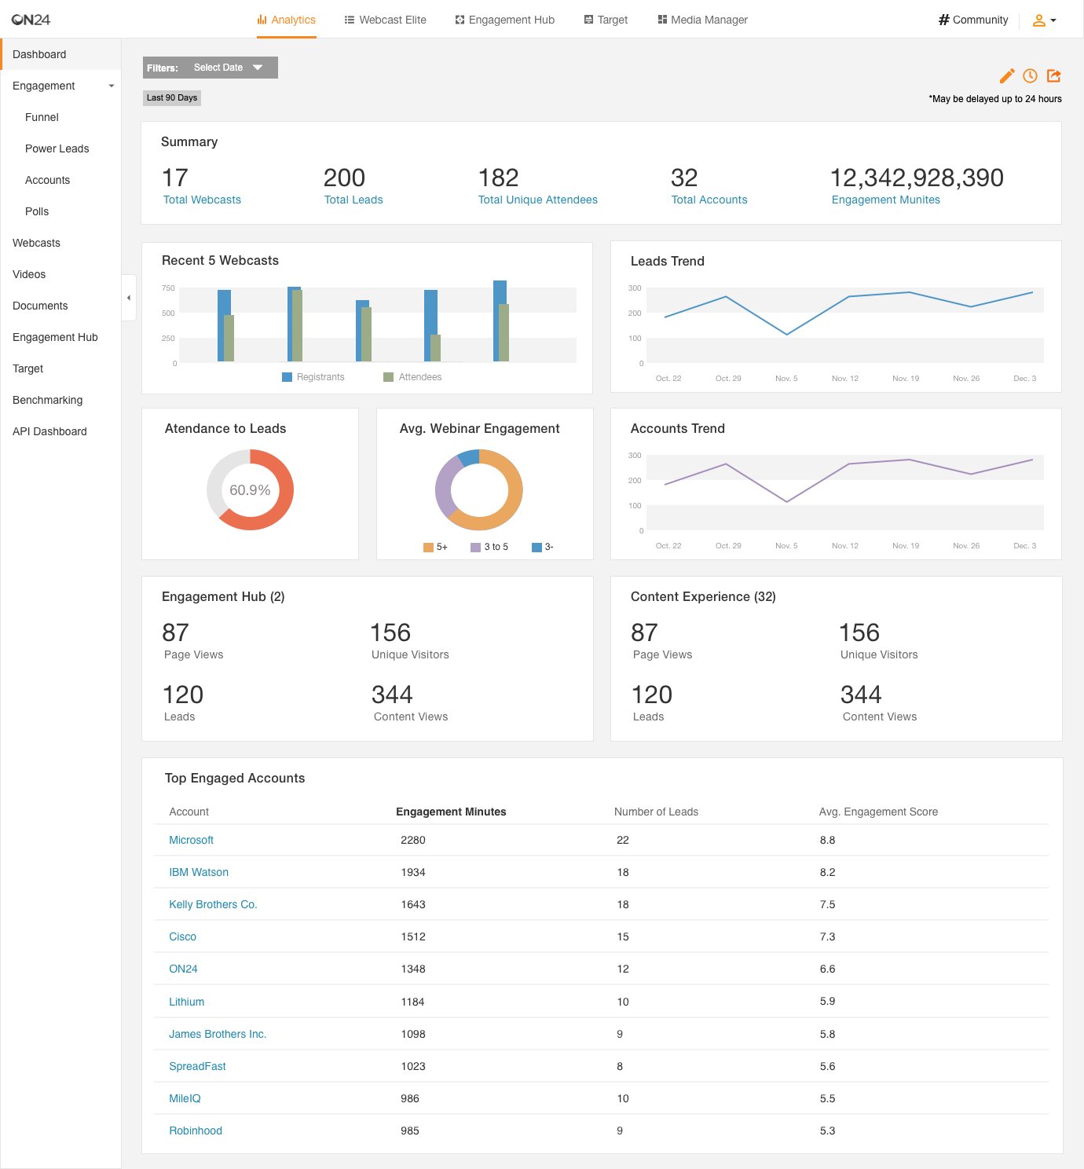Collapse the Engagement sidebar section

point(111,86)
